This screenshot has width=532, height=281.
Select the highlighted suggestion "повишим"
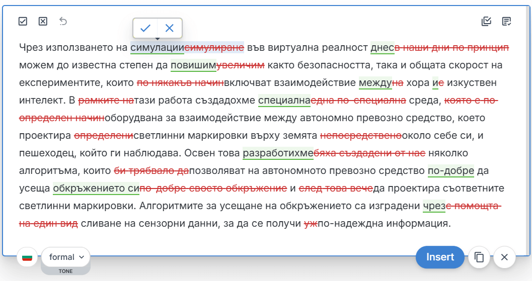tap(193, 65)
